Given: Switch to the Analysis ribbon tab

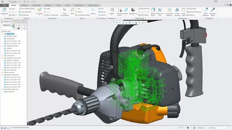Looking at the screenshot, I should (x=25, y=5).
